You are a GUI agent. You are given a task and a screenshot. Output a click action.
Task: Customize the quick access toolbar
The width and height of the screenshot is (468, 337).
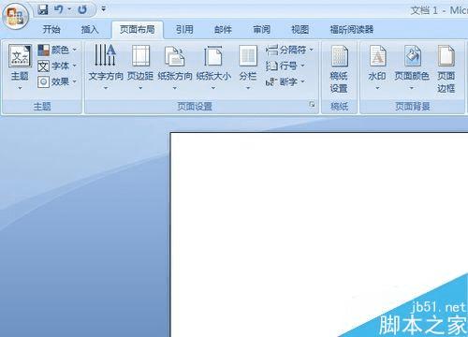click(x=103, y=9)
